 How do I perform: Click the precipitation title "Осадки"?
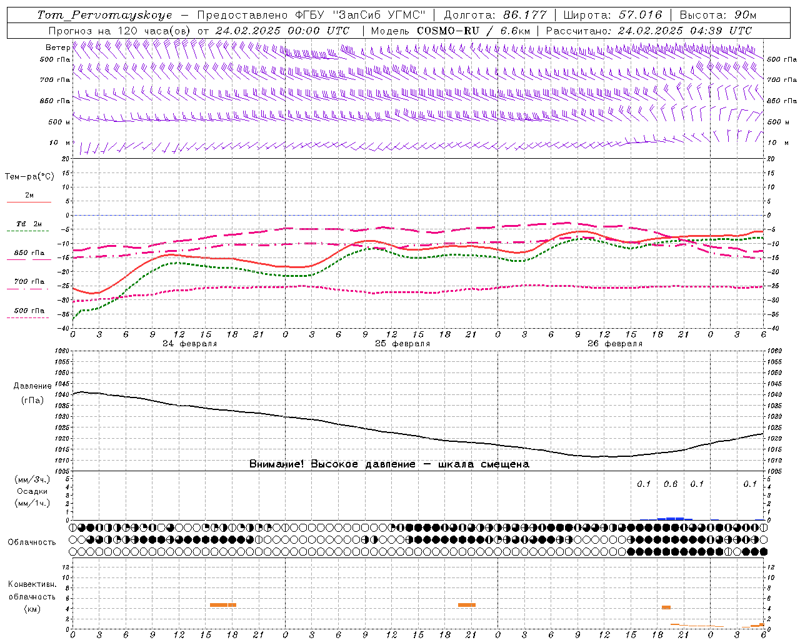pyautogui.click(x=32, y=491)
